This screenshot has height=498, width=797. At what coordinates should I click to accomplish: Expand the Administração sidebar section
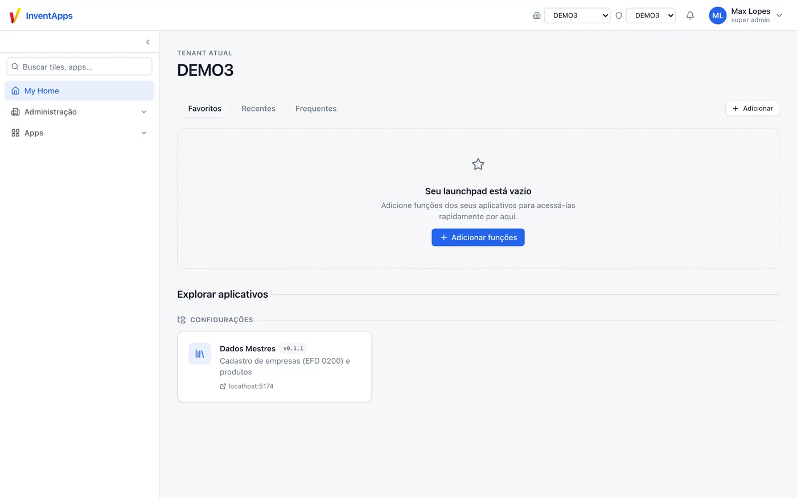(x=144, y=112)
